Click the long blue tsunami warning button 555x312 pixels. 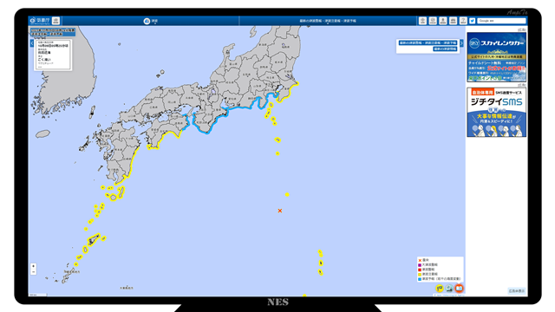[x=428, y=42]
